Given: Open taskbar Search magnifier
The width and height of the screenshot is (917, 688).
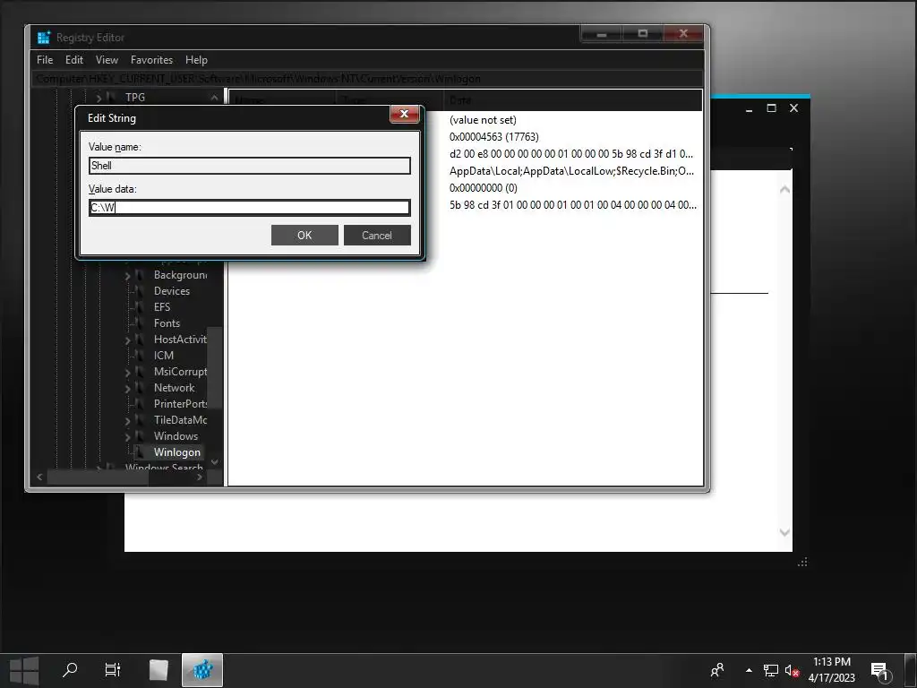Looking at the screenshot, I should click(70, 670).
